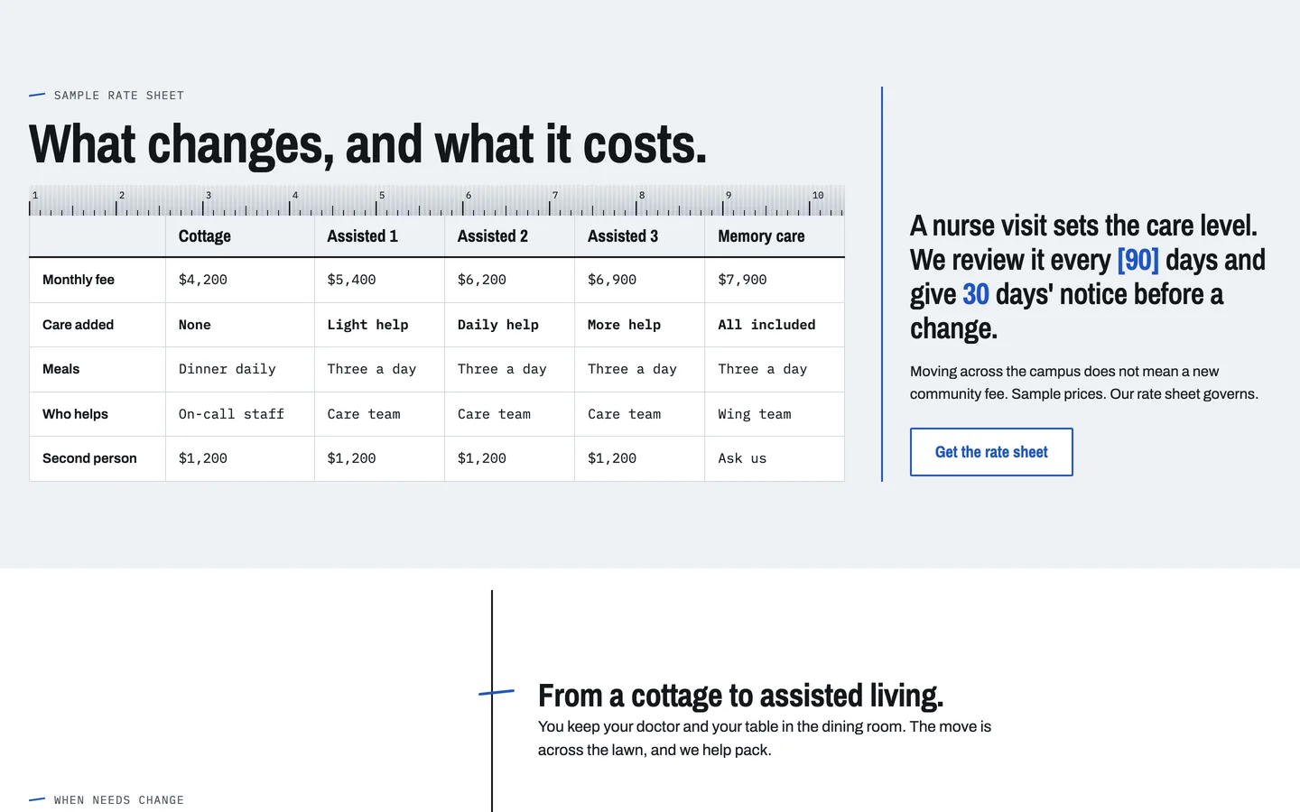Click the "Get the rate sheet" button
This screenshot has width=1300, height=812.
pos(991,452)
